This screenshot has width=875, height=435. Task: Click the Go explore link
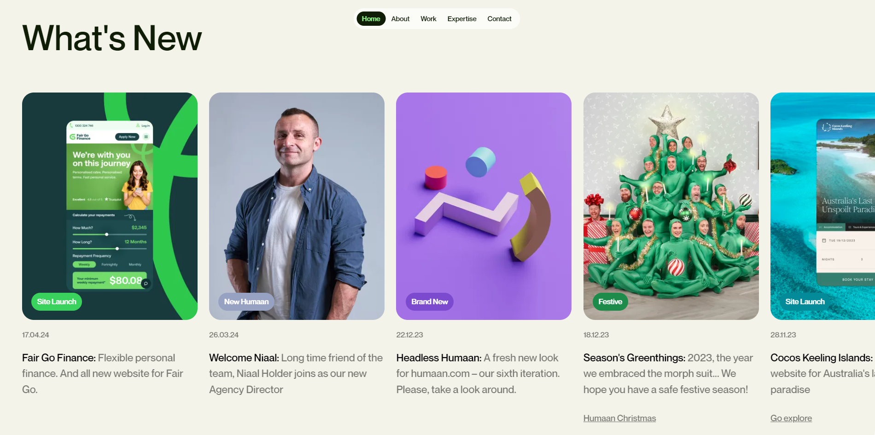[x=791, y=418]
